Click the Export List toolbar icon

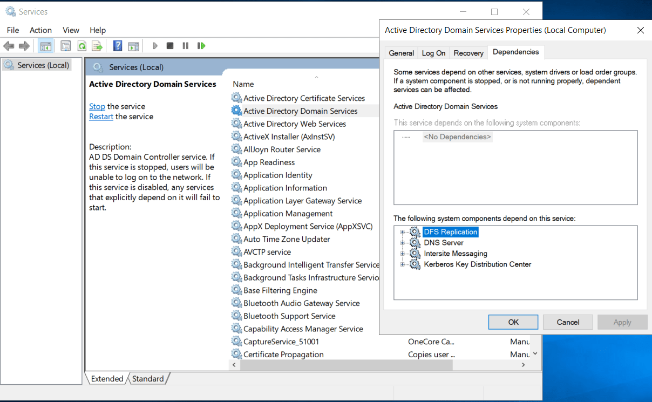[x=97, y=45]
